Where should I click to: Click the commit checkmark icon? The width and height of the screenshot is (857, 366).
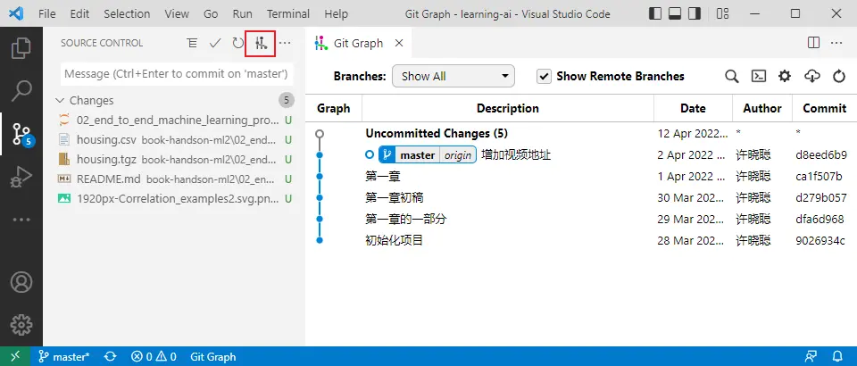215,43
